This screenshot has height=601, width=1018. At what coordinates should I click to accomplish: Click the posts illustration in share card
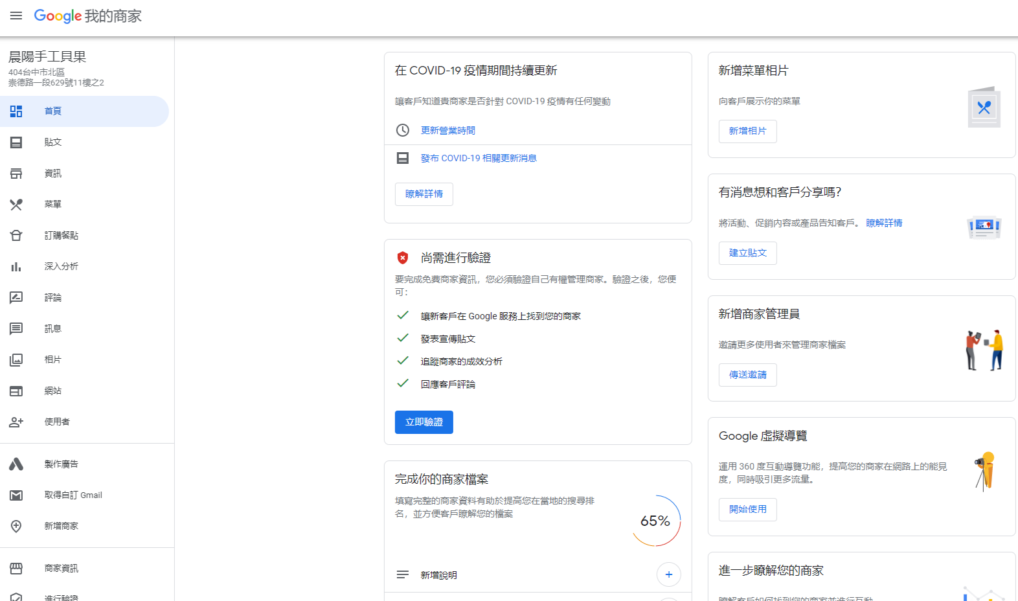pos(984,227)
